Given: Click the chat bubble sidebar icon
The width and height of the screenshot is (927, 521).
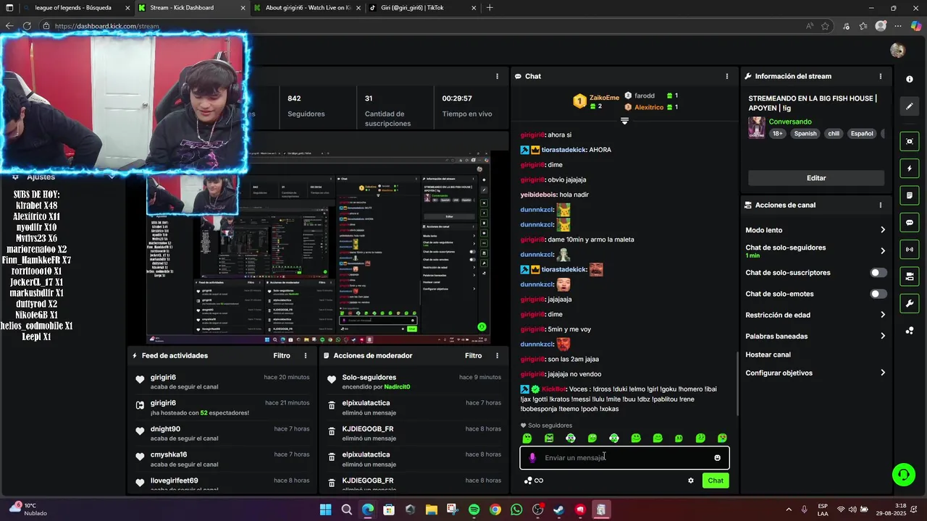Looking at the screenshot, I should 910,223.
